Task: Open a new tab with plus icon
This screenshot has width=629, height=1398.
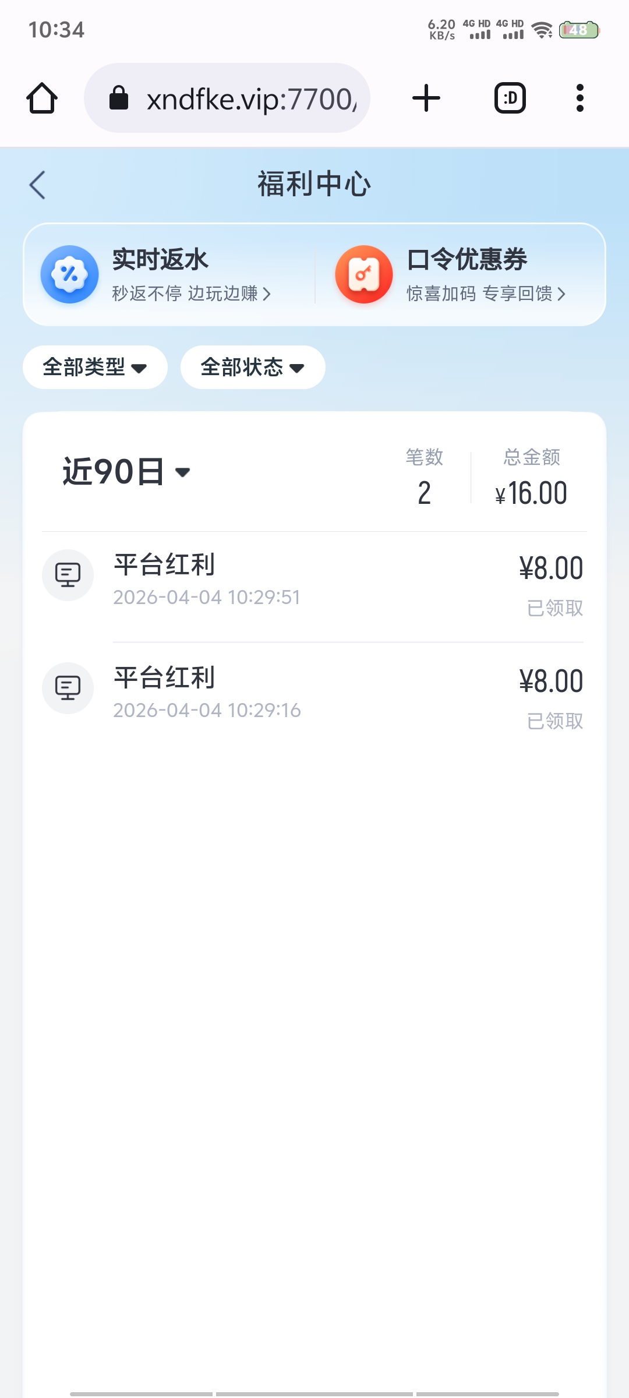Action: coord(426,98)
